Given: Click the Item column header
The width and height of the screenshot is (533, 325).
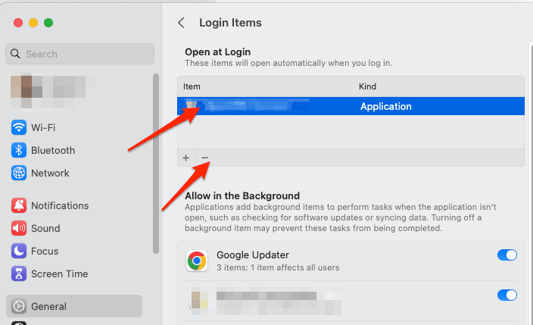Looking at the screenshot, I should click(192, 86).
